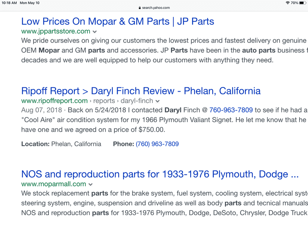Tap the 10:18 AM clock in status bar
308x231 pixels.
coord(9,3)
